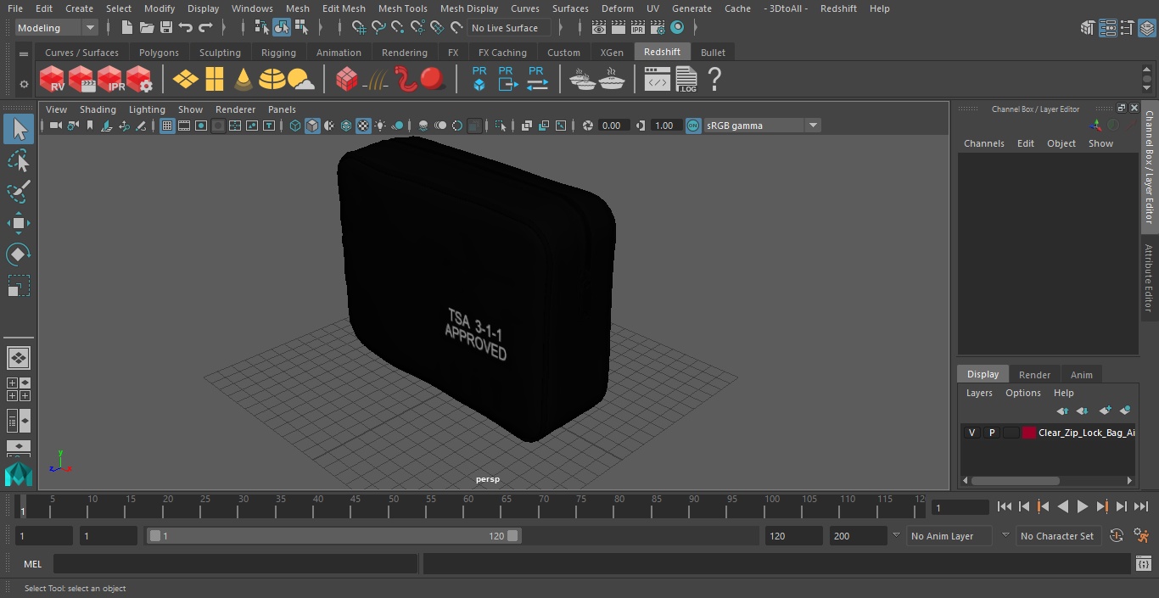The image size is (1159, 598).
Task: Click the MEL command language label
Action: click(x=32, y=564)
